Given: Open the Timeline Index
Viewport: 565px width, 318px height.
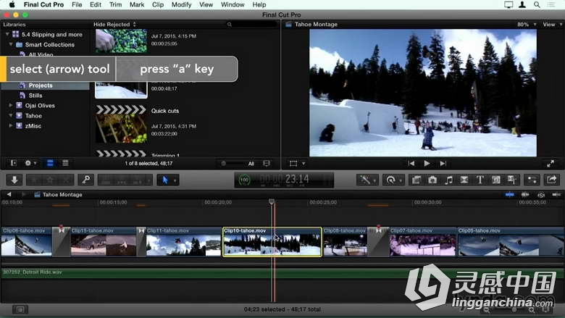Looking at the screenshot, I should click(x=20, y=309).
